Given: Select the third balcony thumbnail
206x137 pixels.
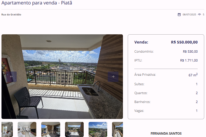Looking at the screenshot, I should click(51, 129).
